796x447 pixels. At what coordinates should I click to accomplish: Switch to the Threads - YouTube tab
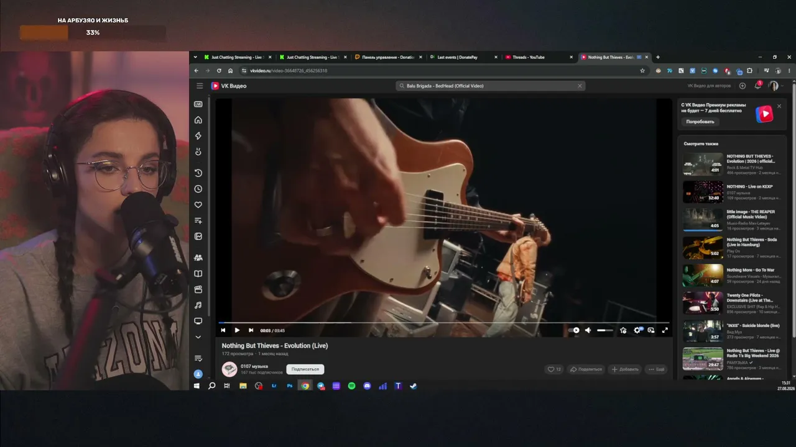pyautogui.click(x=539, y=57)
